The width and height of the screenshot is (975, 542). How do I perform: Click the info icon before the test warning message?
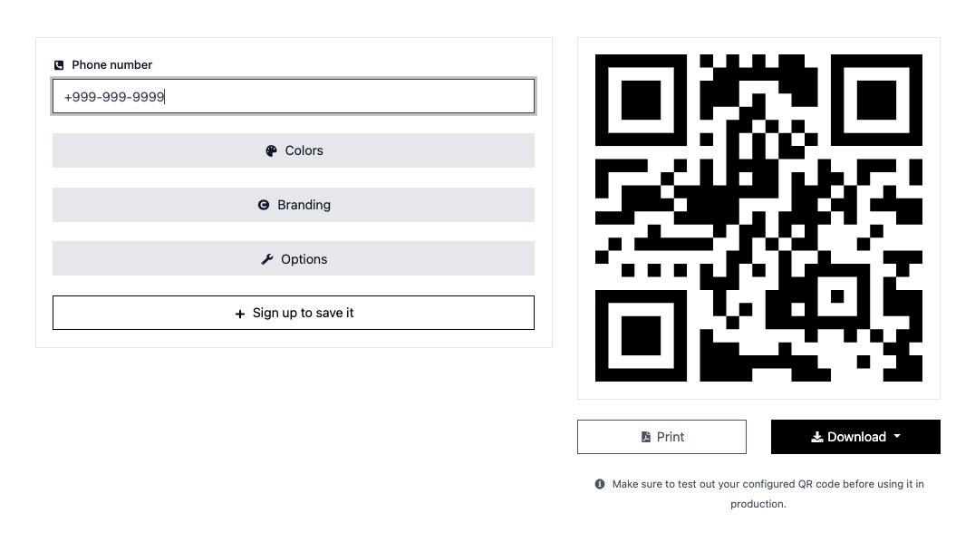[x=599, y=483]
